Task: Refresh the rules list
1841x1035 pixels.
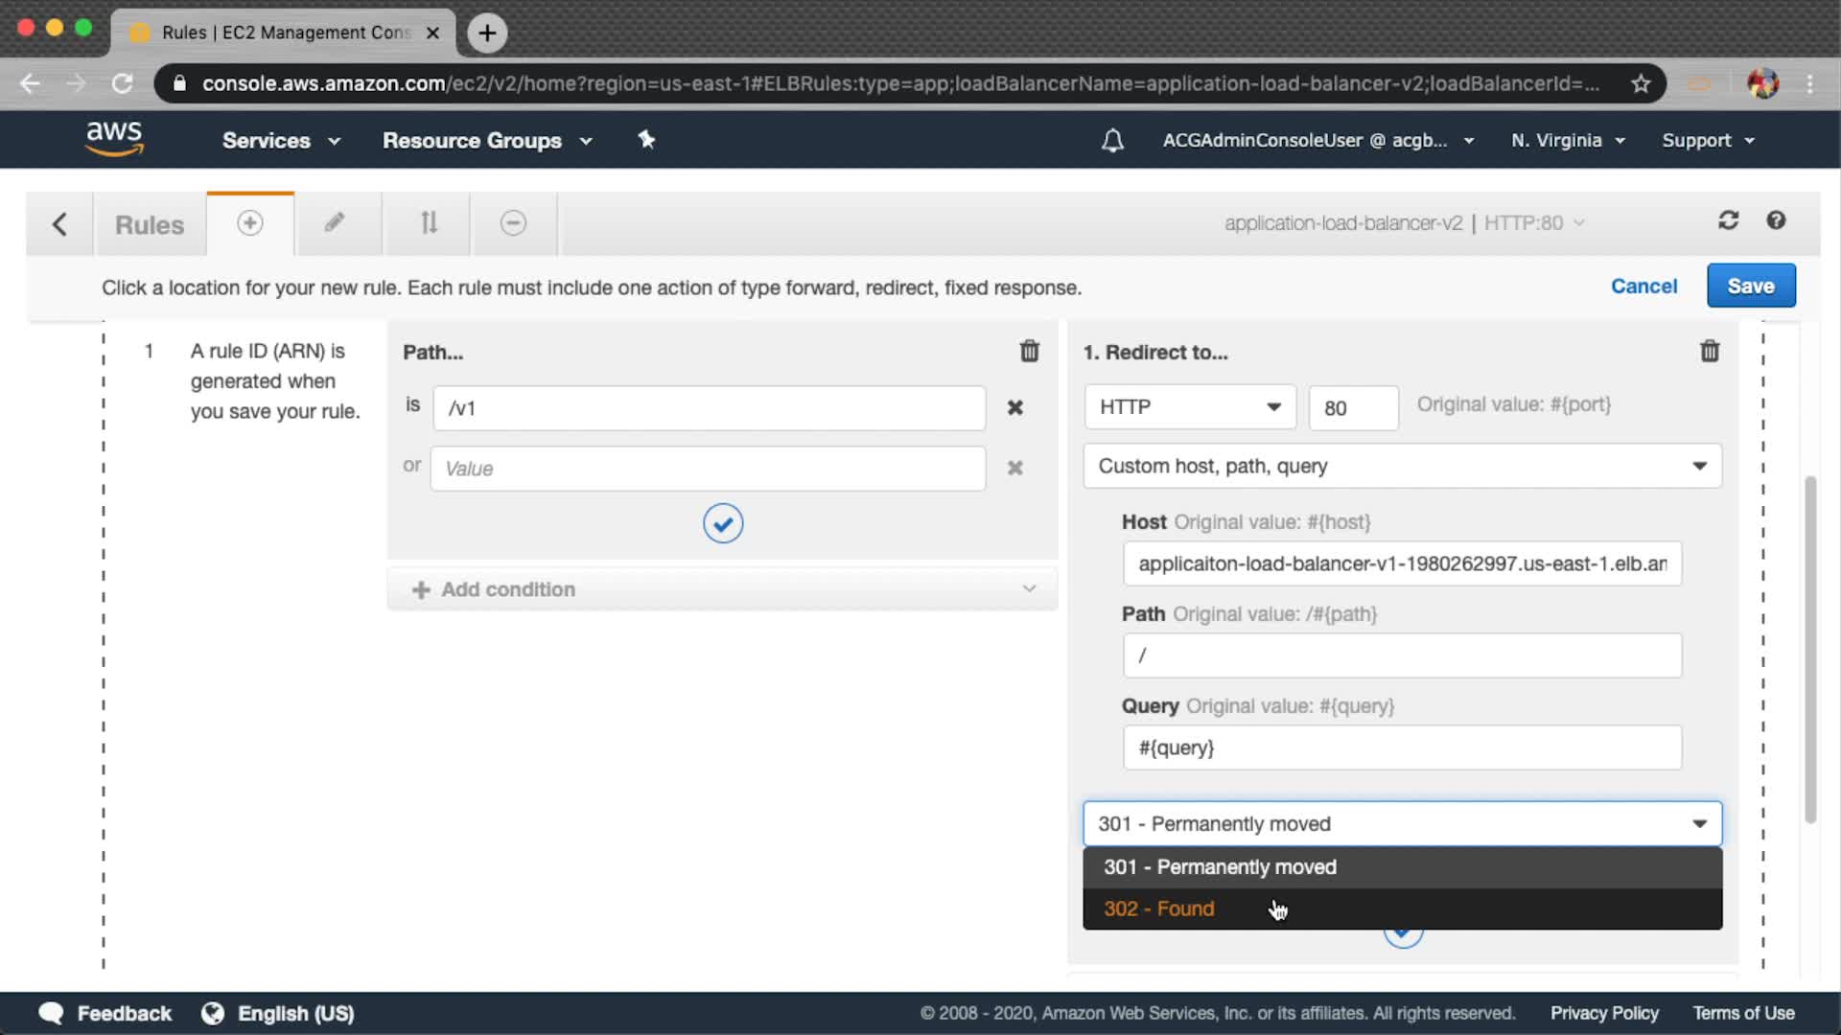Action: pos(1728,221)
